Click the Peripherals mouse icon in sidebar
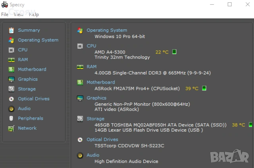The image size is (254, 168). coord(11,118)
